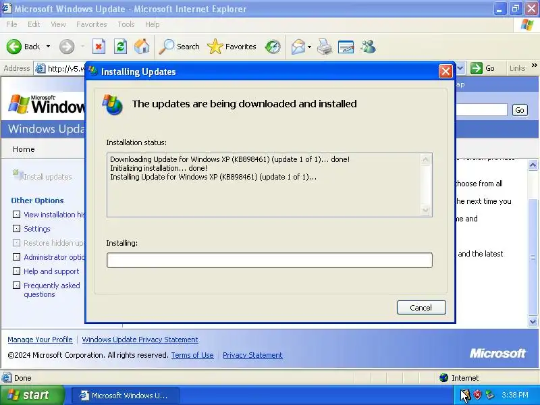Go to the Home page icon
540x405 pixels.
(142, 47)
